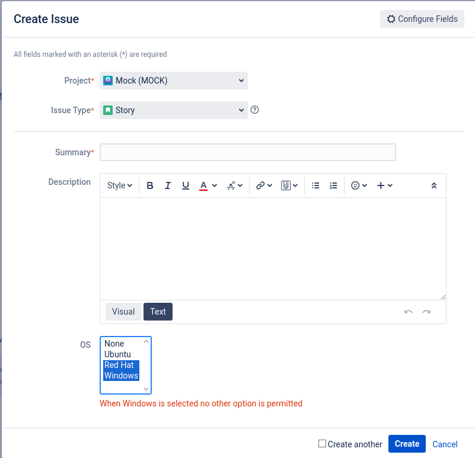Switch to the Visual editor tab
Viewport: 475px width, 458px height.
(x=123, y=312)
